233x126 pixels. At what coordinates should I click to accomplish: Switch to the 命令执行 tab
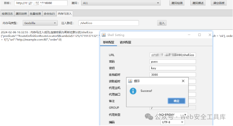(49, 14)
